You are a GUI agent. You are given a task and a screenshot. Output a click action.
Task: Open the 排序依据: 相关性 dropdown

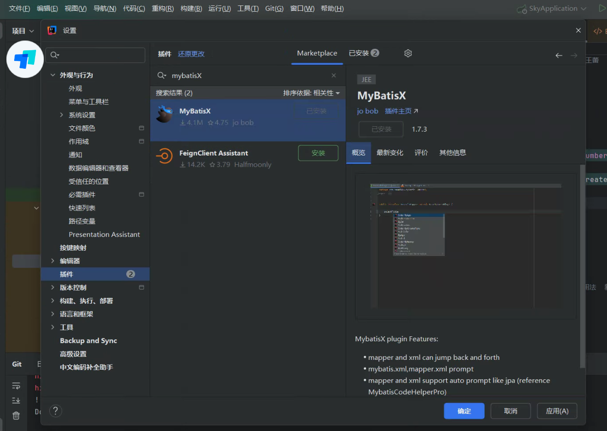pos(312,93)
